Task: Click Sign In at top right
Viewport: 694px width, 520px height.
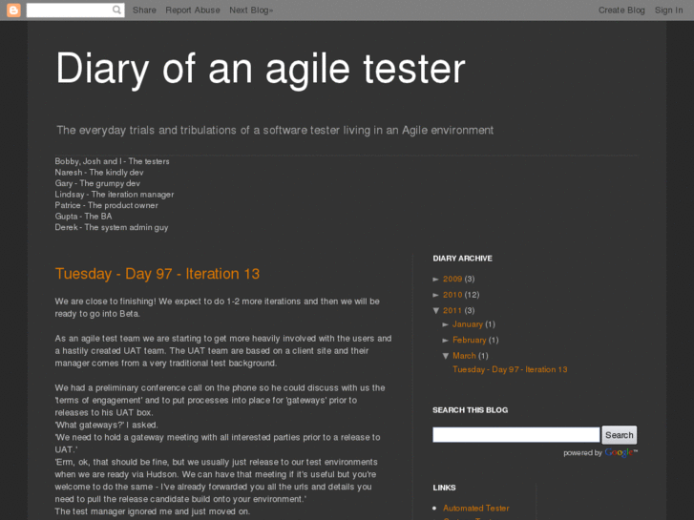Action: (668, 10)
